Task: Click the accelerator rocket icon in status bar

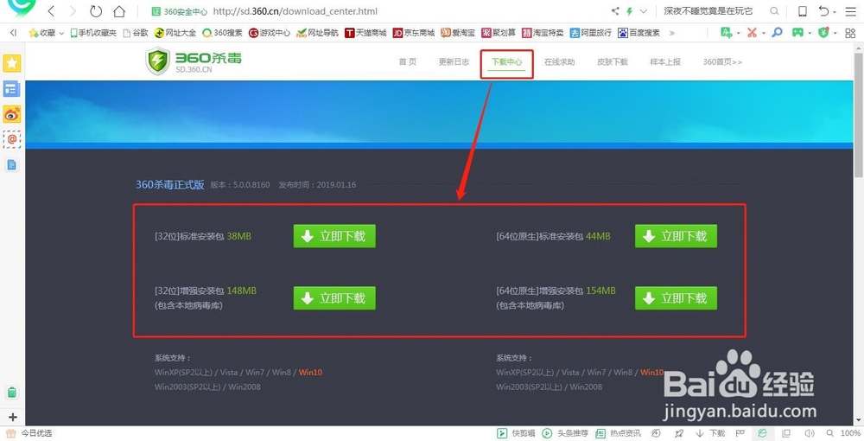Action: point(679,433)
